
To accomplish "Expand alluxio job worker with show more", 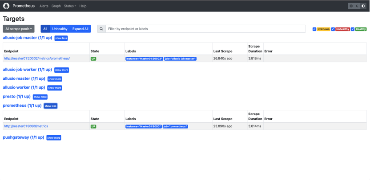I will tap(61, 70).
